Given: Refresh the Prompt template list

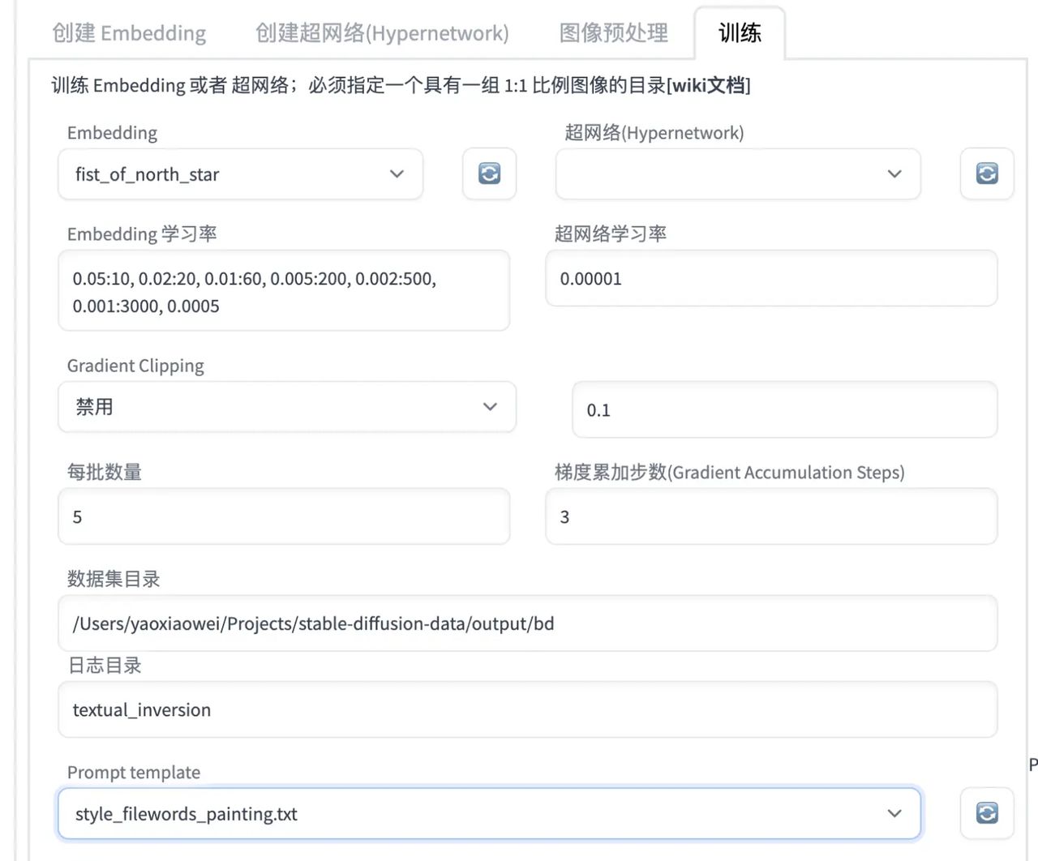Looking at the screenshot, I should pos(986,813).
